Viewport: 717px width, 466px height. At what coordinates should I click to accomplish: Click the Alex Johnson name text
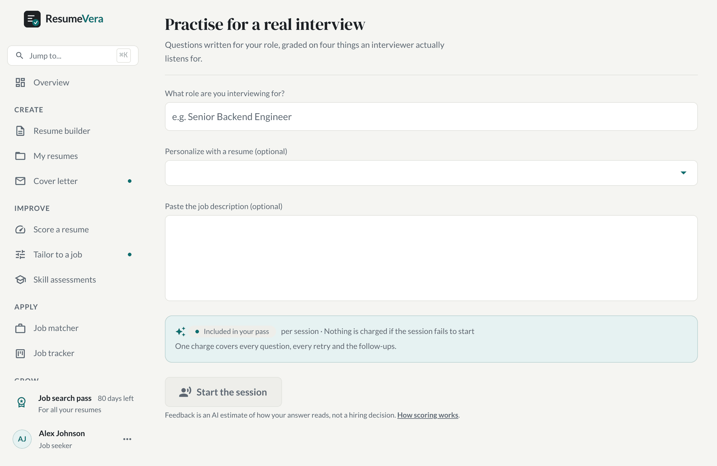[x=62, y=433]
